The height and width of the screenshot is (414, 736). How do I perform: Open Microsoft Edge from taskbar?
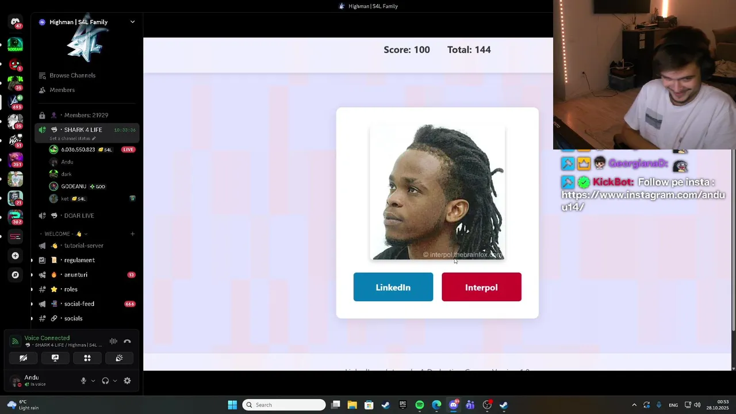436,405
